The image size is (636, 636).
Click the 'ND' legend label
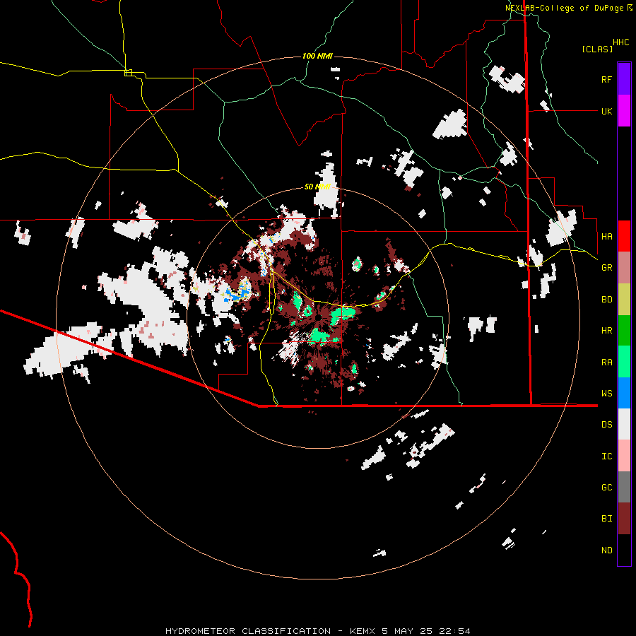(x=606, y=550)
